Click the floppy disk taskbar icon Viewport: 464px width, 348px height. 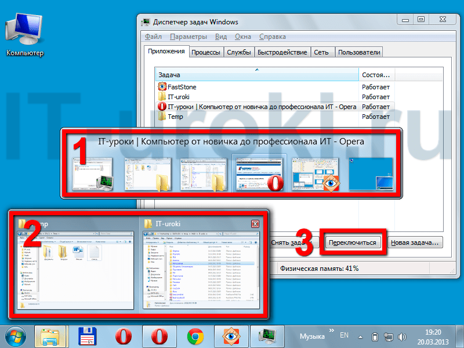88,337
